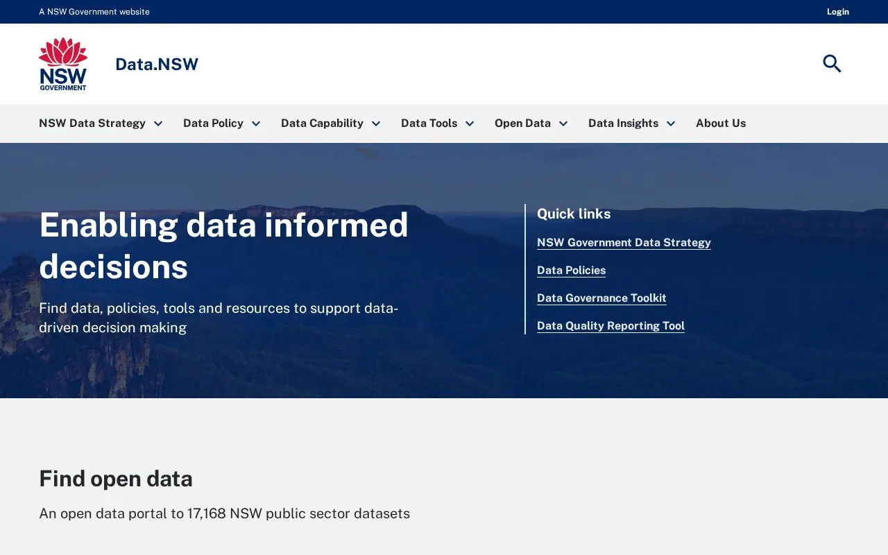
Task: Click the 'Find data, policies, tools' subtitle
Action: tap(219, 317)
